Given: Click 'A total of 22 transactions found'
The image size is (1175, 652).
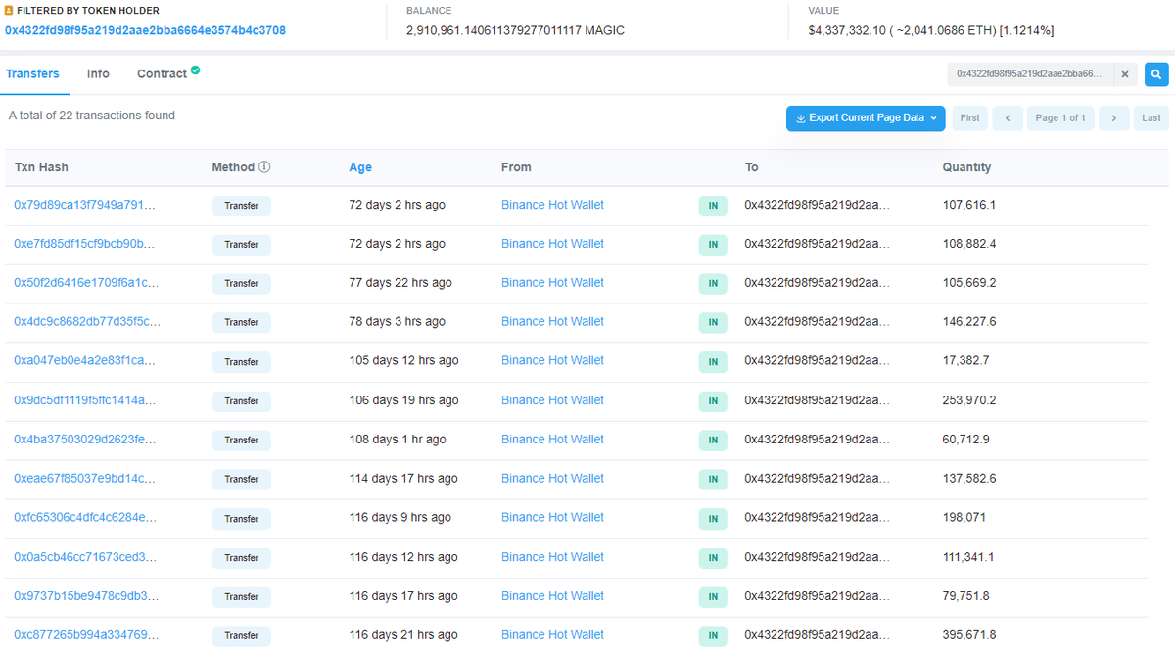Looking at the screenshot, I should [x=92, y=116].
